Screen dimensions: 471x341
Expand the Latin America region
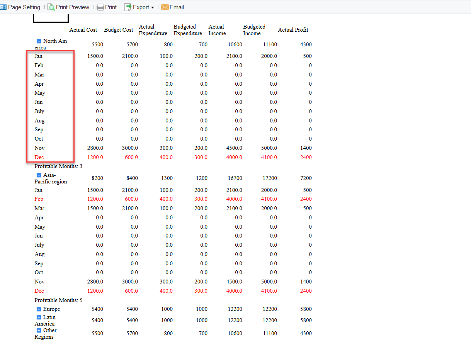pos(39,317)
